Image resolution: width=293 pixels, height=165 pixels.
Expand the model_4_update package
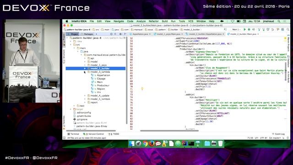85,96
